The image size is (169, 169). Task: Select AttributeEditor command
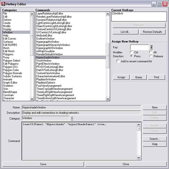pos(71,36)
